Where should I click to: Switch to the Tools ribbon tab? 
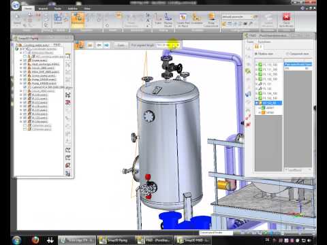click(x=58, y=8)
